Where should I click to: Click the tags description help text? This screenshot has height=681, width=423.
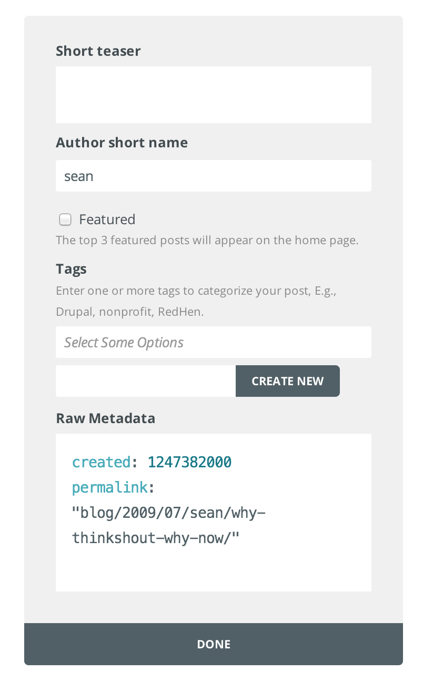tap(196, 301)
